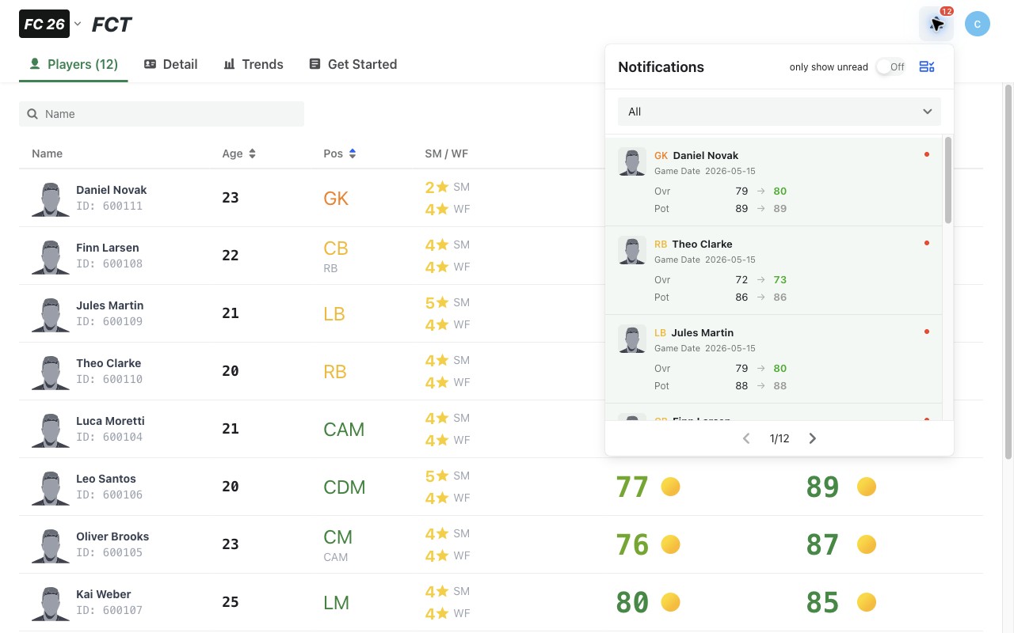Open the Trends tab
Image resolution: width=1014 pixels, height=633 pixels.
[253, 64]
